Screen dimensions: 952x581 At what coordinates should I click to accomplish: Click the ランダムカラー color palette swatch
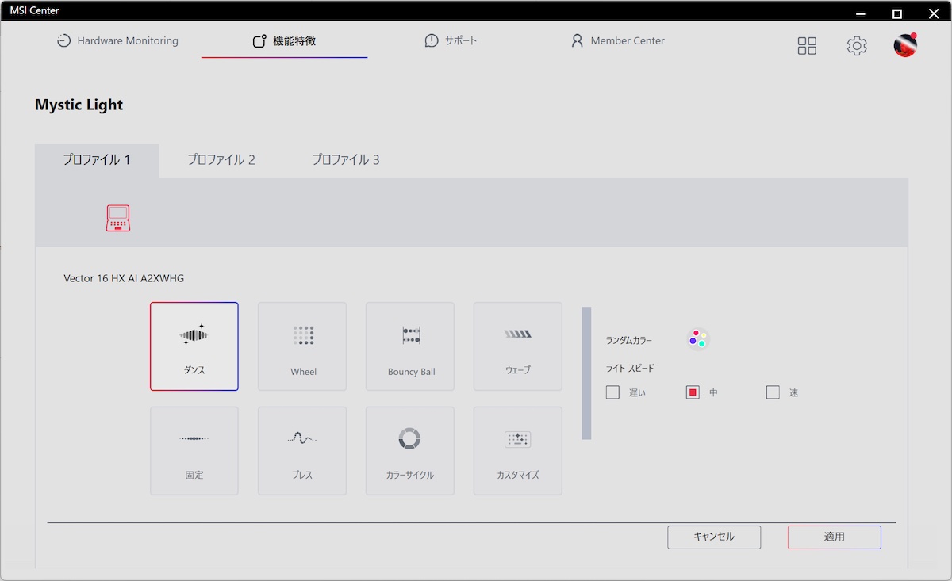click(x=698, y=339)
